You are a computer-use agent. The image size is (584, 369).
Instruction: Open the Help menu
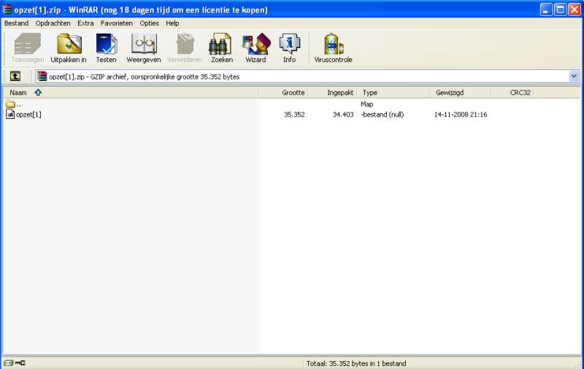click(172, 23)
